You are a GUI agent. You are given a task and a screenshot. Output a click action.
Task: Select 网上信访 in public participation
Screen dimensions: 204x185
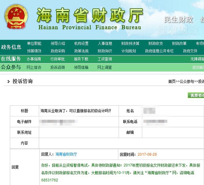pyautogui.click(x=34, y=67)
